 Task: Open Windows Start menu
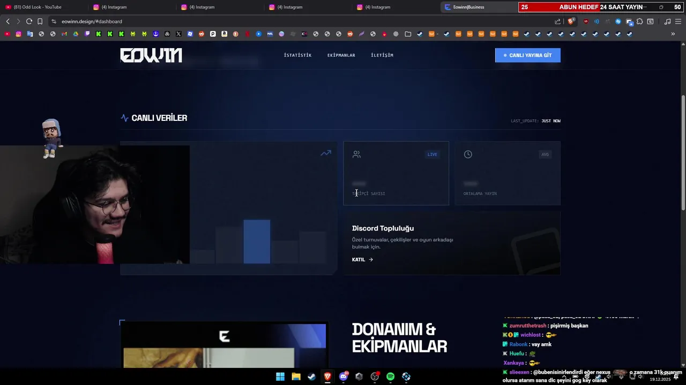(x=280, y=376)
